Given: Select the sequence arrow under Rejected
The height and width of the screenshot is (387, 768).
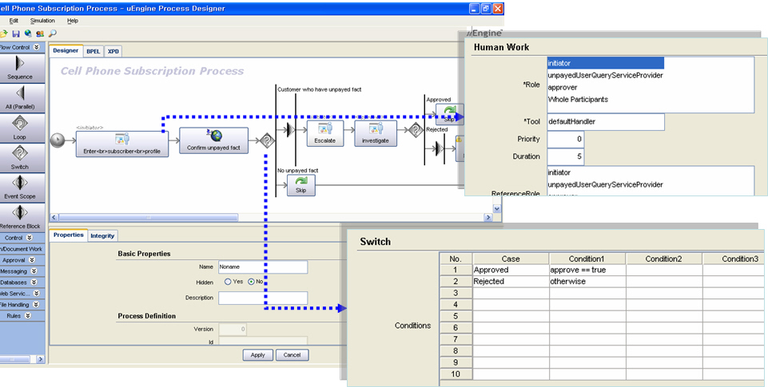Looking at the screenshot, I should [440, 148].
